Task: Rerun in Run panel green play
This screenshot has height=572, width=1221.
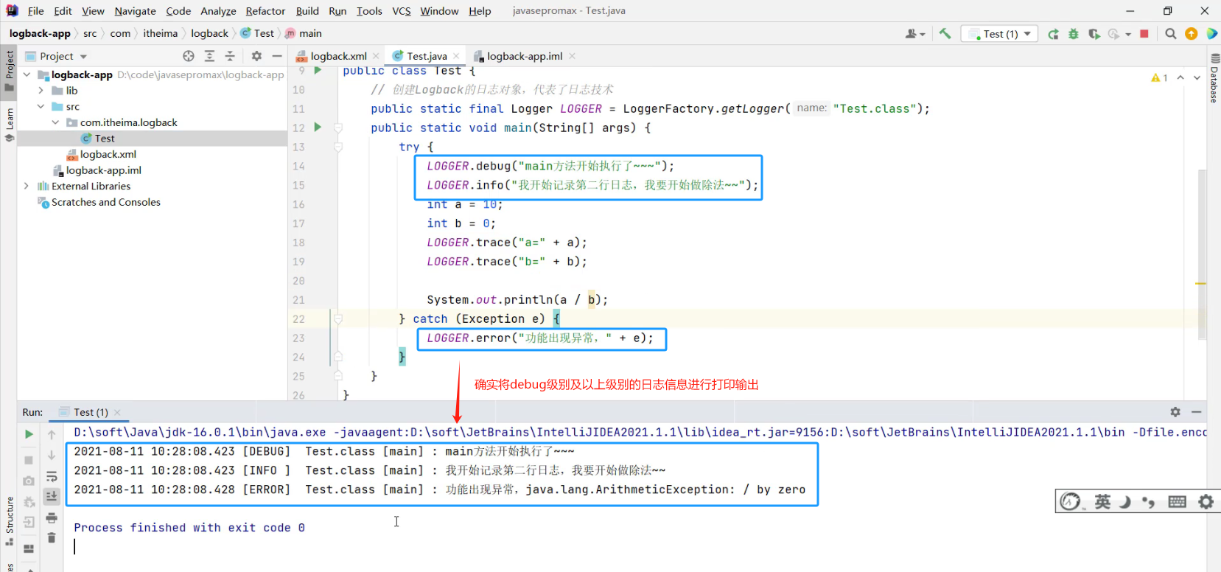Action: click(x=29, y=434)
